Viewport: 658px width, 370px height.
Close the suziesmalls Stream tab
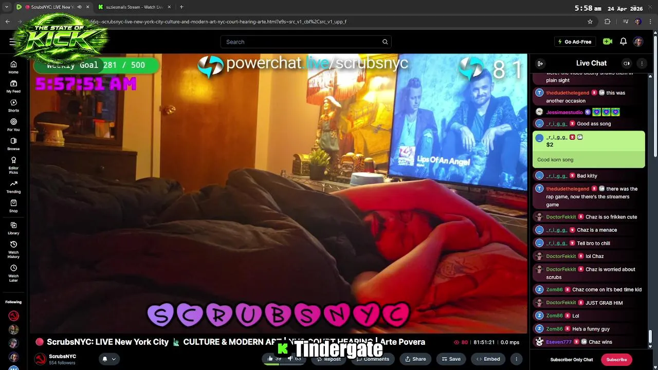[x=169, y=7]
